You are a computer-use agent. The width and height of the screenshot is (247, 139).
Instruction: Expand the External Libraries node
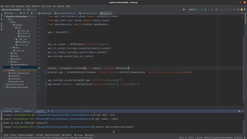(x=5, y=85)
